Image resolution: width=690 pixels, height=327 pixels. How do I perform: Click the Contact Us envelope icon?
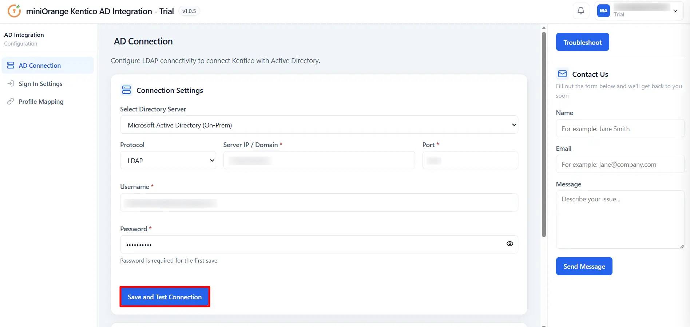(563, 74)
